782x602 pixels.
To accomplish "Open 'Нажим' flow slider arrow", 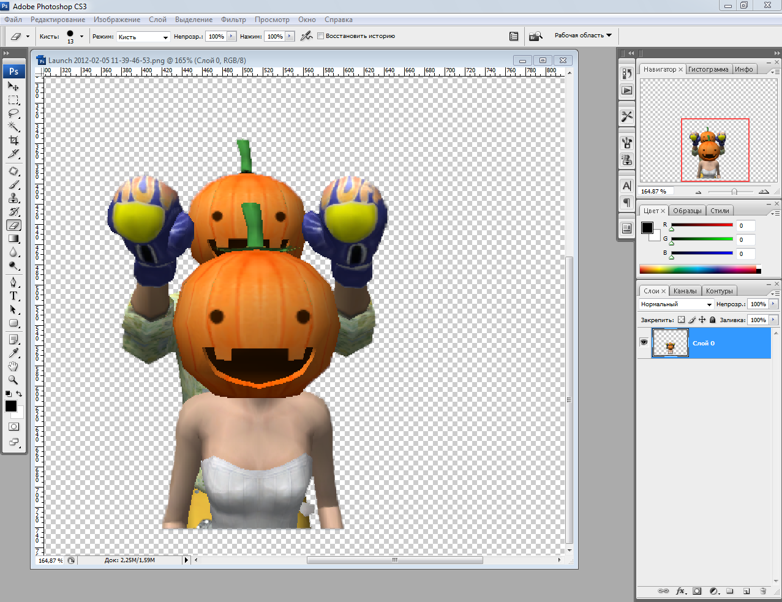I will [290, 36].
